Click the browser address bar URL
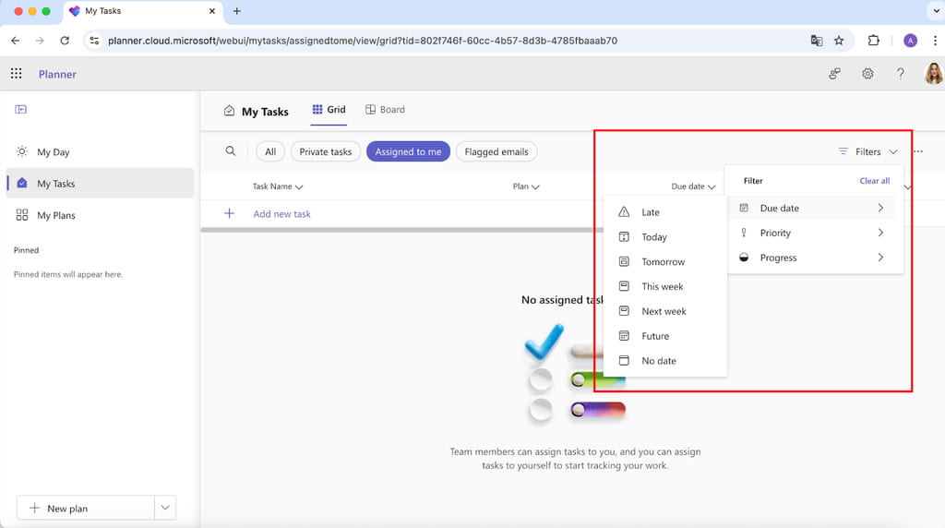945x528 pixels. click(x=362, y=41)
